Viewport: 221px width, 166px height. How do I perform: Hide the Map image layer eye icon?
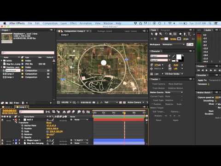pos(2,143)
